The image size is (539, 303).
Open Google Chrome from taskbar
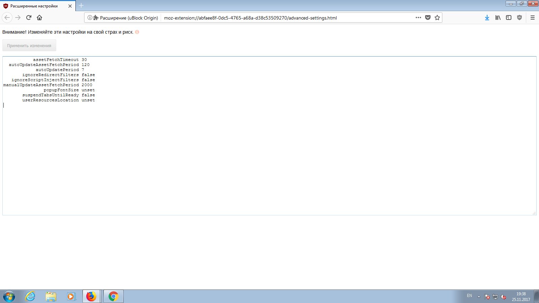(x=113, y=296)
